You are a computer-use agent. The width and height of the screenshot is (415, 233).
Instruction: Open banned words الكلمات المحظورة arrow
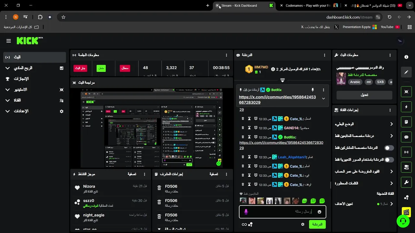(x=391, y=183)
